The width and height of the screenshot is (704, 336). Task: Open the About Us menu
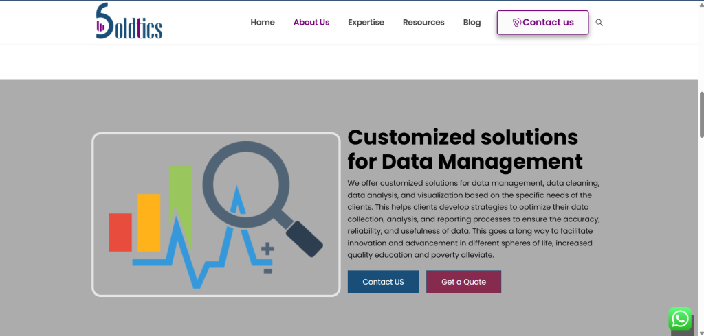(311, 23)
